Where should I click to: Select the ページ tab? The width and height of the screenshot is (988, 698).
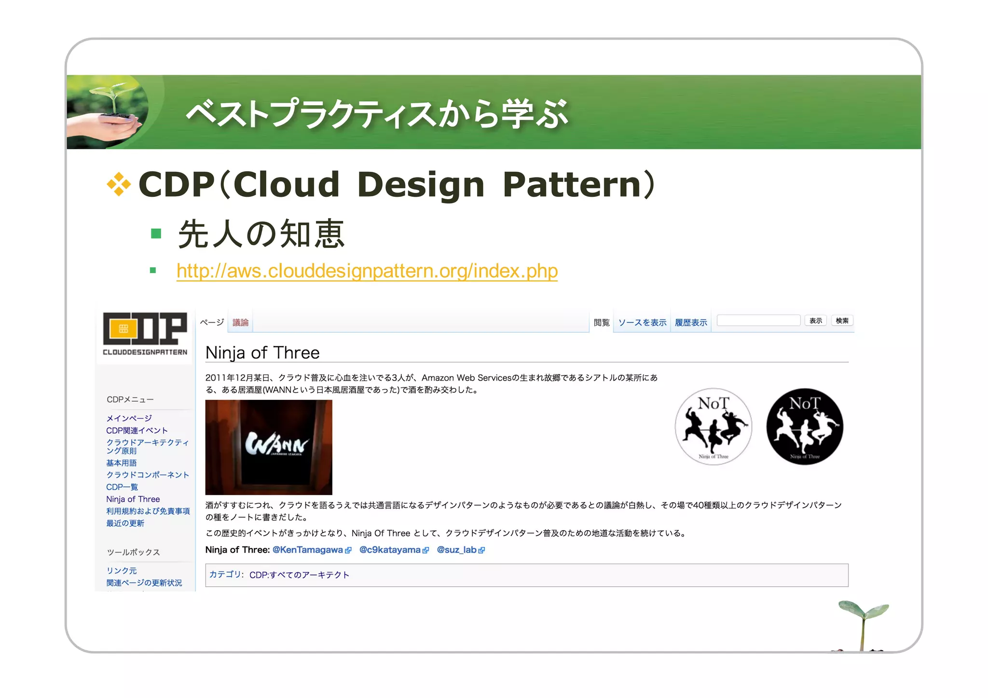(212, 322)
